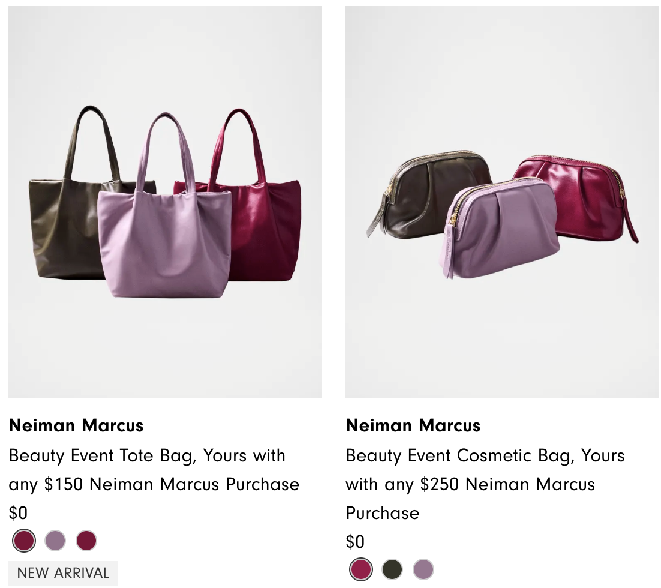Click the $0 price under the Tote Bag

coord(18,513)
